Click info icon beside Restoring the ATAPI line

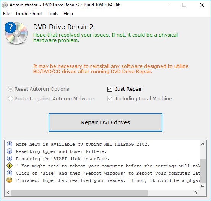pyautogui.click(x=10, y=158)
